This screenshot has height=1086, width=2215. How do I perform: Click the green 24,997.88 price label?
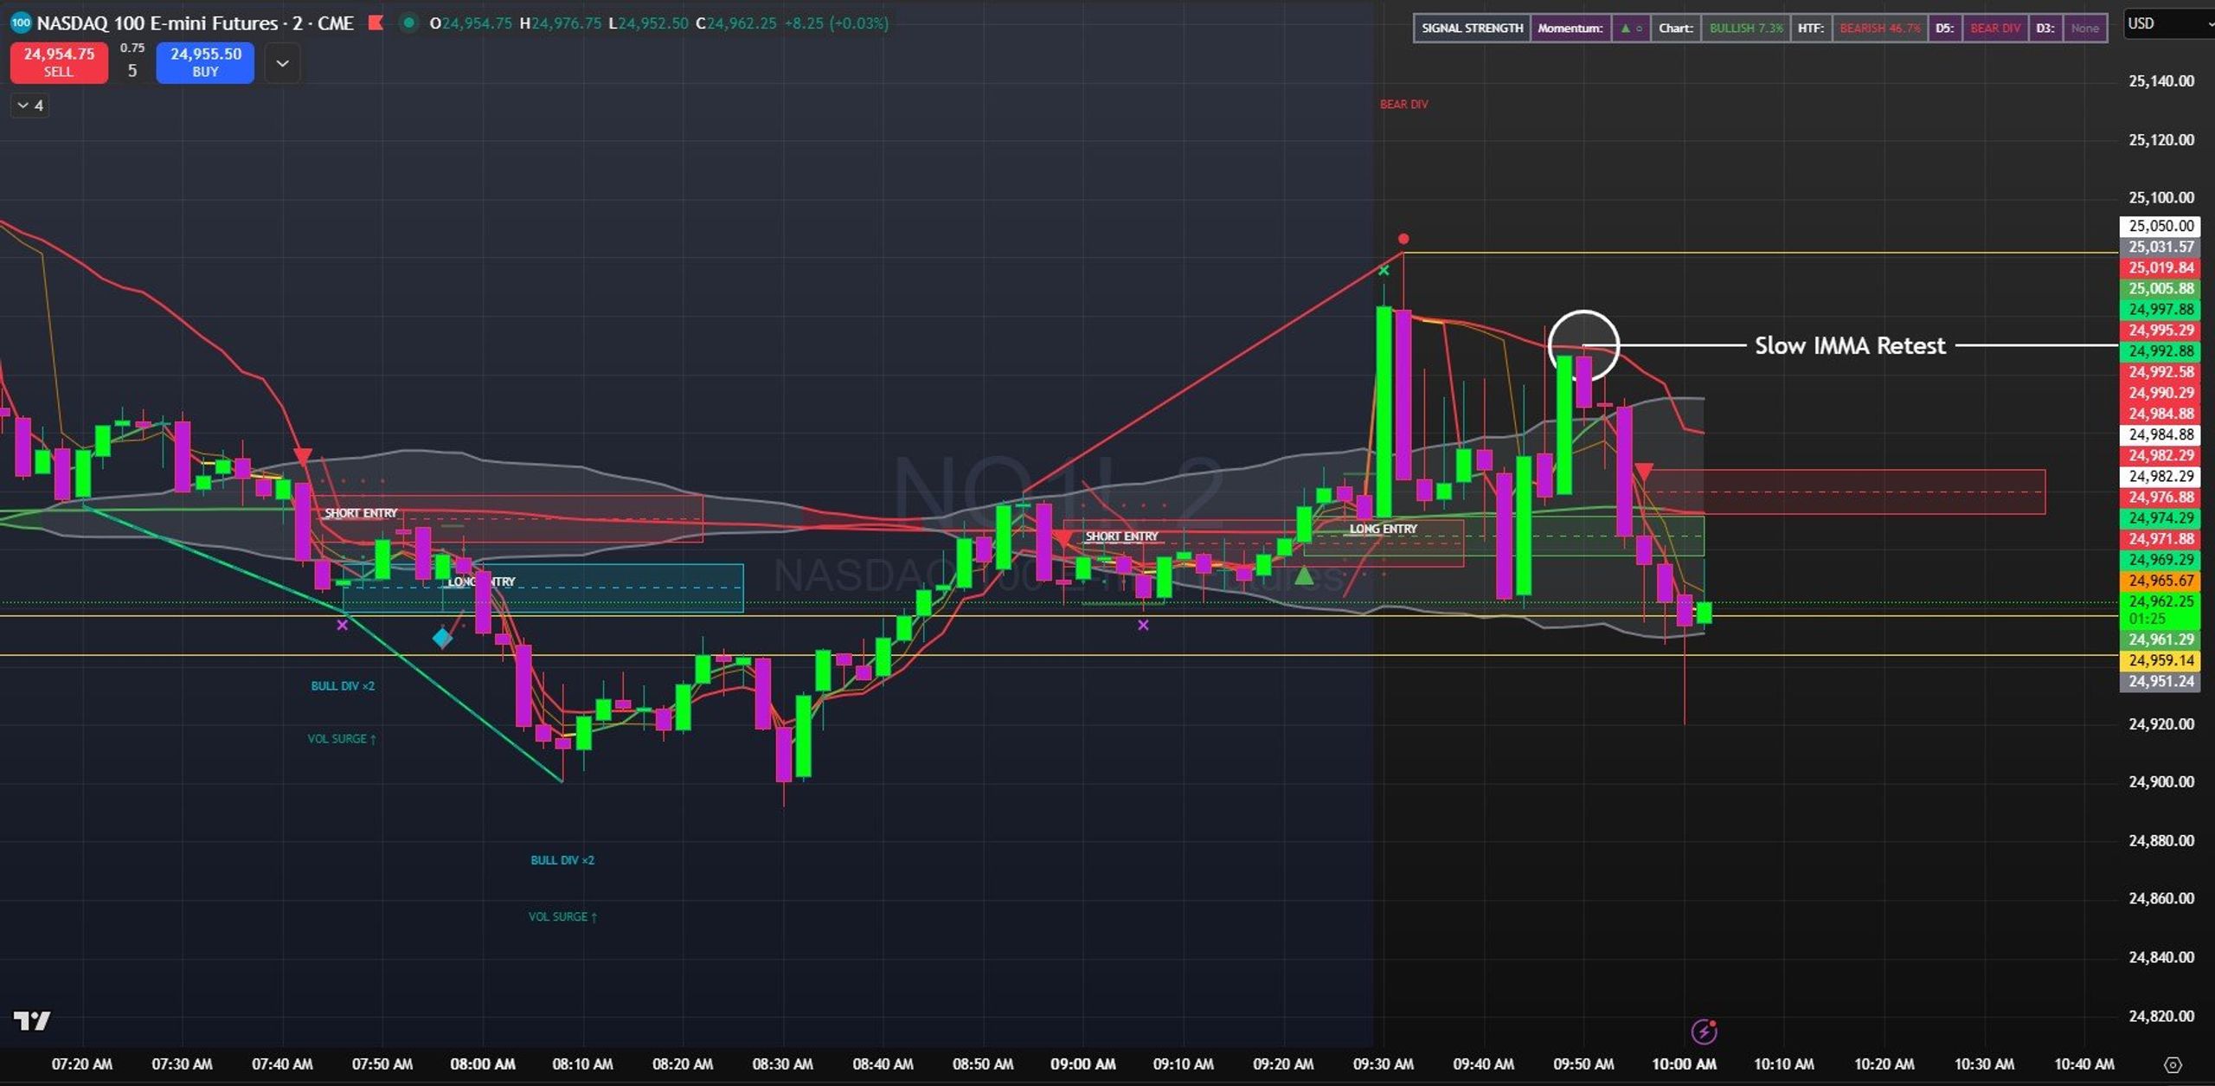coord(2161,309)
